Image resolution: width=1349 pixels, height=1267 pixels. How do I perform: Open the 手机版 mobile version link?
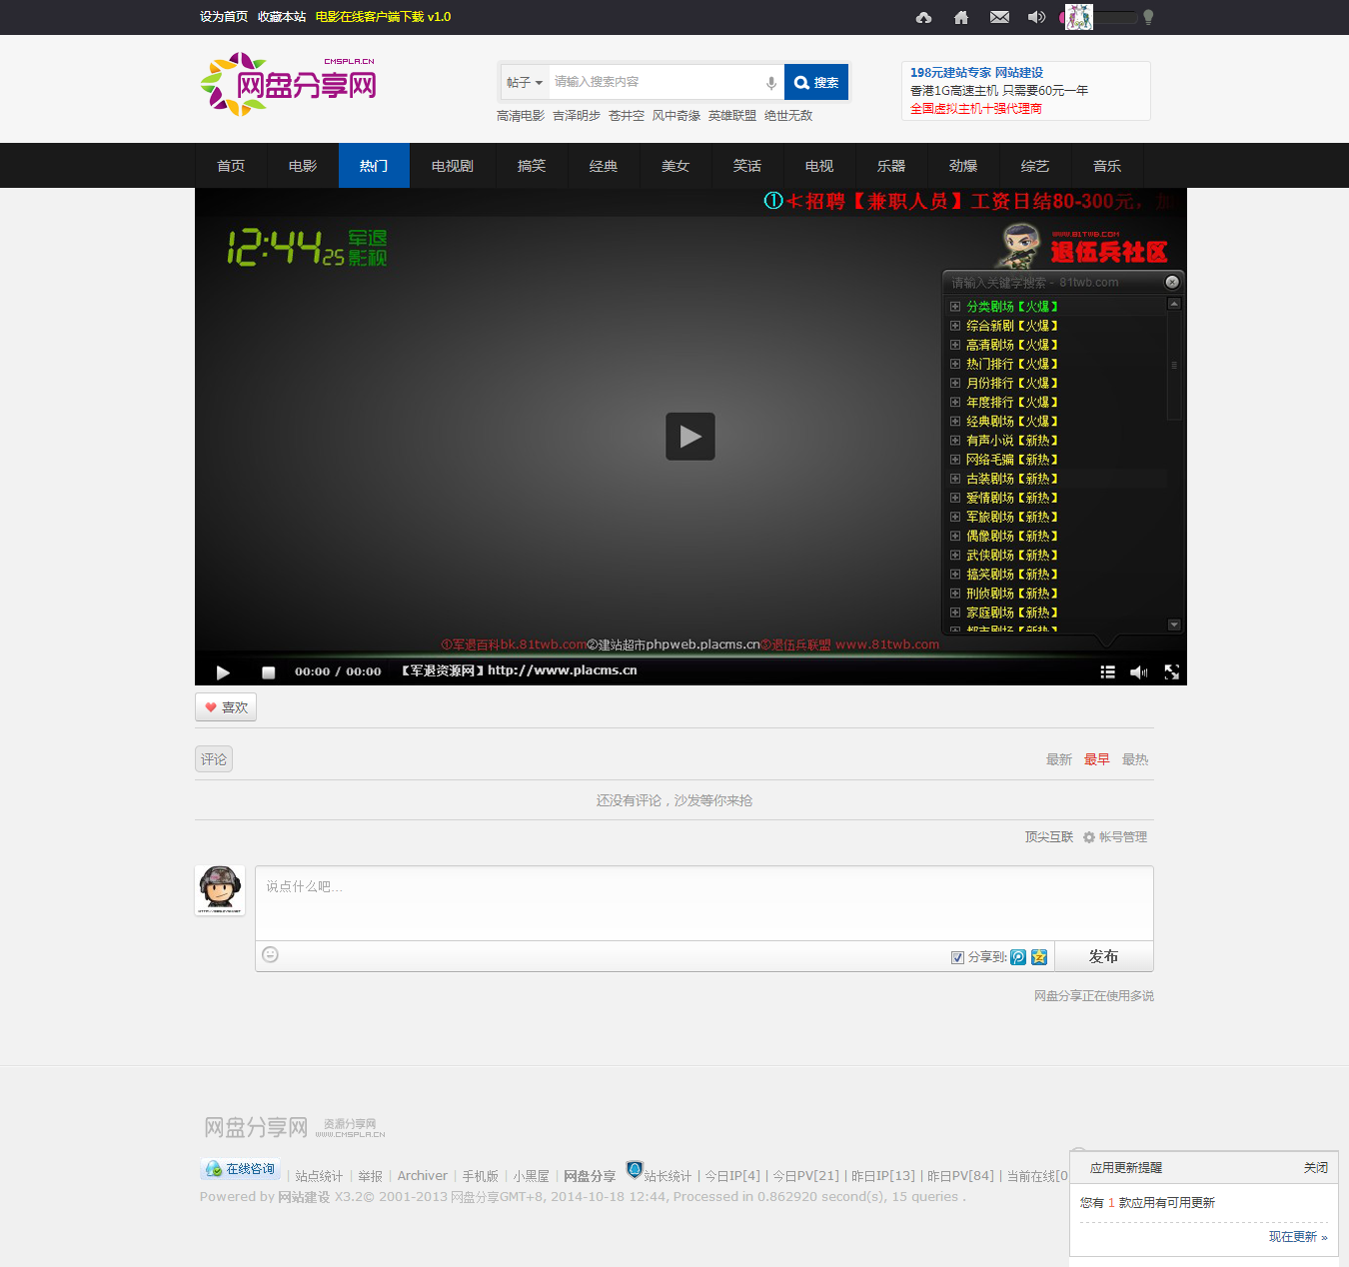481,1176
